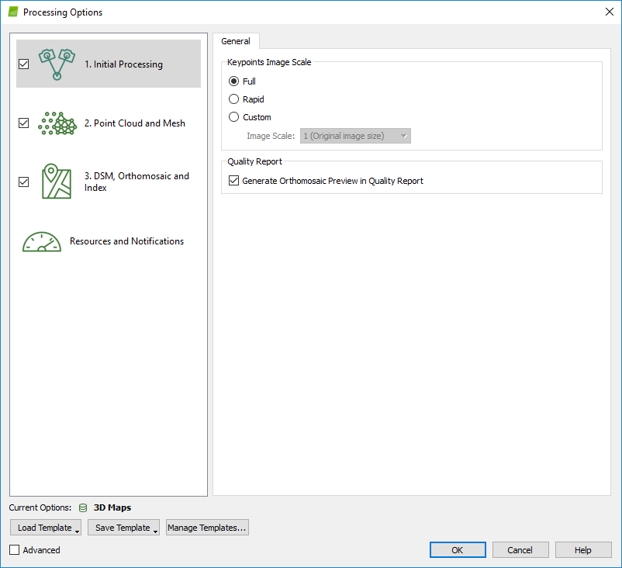The height and width of the screenshot is (568, 622).
Task: Click the Manage Templates button
Action: tap(207, 528)
